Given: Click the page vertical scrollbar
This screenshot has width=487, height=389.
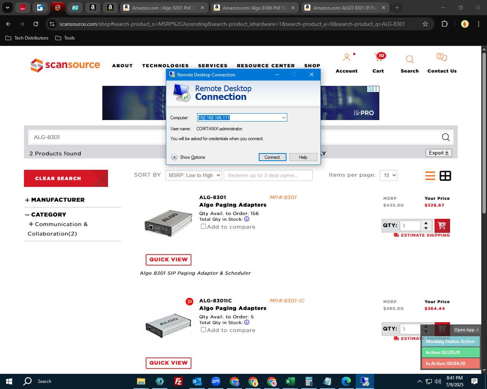Looking at the screenshot, I should pos(484,133).
